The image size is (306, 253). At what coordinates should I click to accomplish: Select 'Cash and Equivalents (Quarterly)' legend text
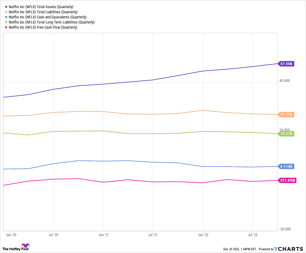pos(62,17)
